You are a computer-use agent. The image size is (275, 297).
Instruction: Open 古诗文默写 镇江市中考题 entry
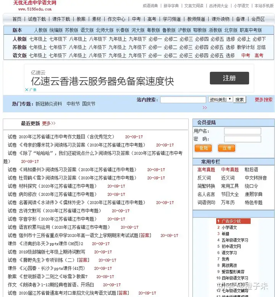tap(60, 211)
